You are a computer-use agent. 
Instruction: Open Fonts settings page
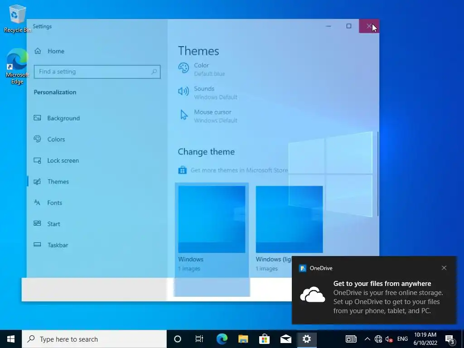[x=48, y=203]
